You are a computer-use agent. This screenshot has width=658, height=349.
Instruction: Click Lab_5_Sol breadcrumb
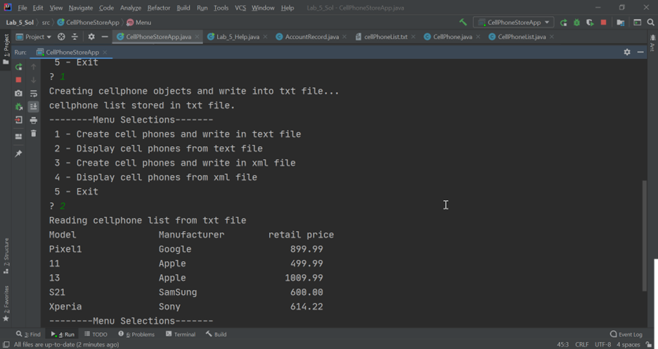(20, 22)
